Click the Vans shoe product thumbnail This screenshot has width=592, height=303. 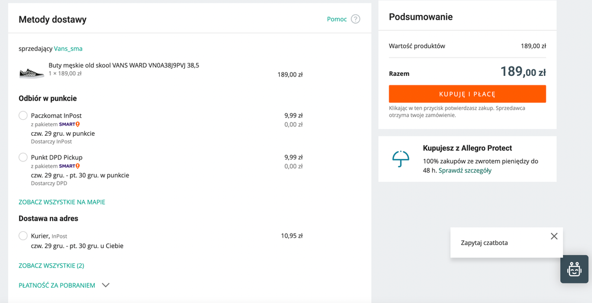[32, 73]
